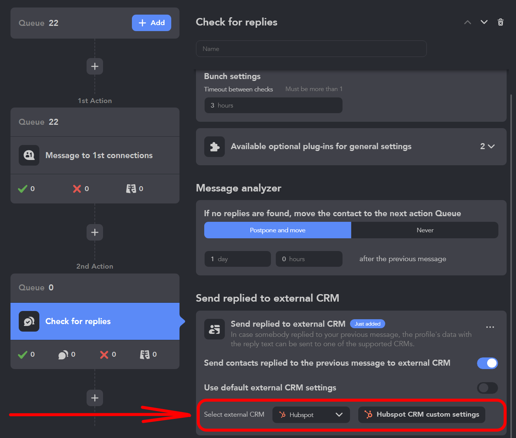Click plus node below Check for replies

pyautogui.click(x=95, y=398)
